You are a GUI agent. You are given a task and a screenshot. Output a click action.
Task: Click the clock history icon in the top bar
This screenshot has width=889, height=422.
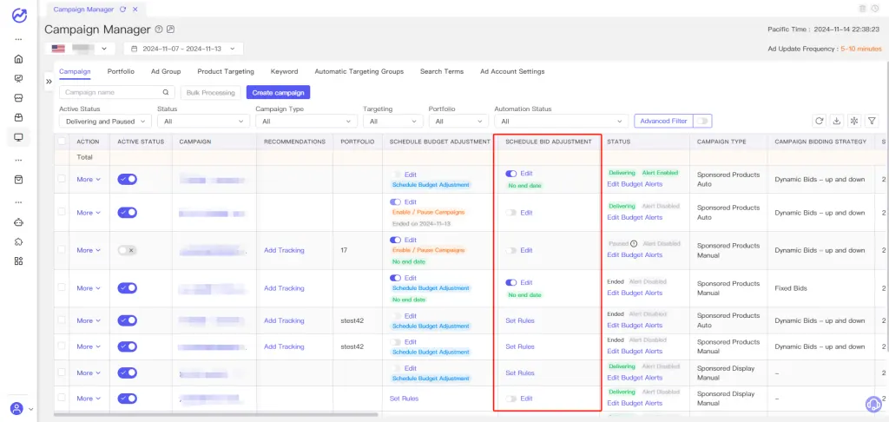coord(875,9)
